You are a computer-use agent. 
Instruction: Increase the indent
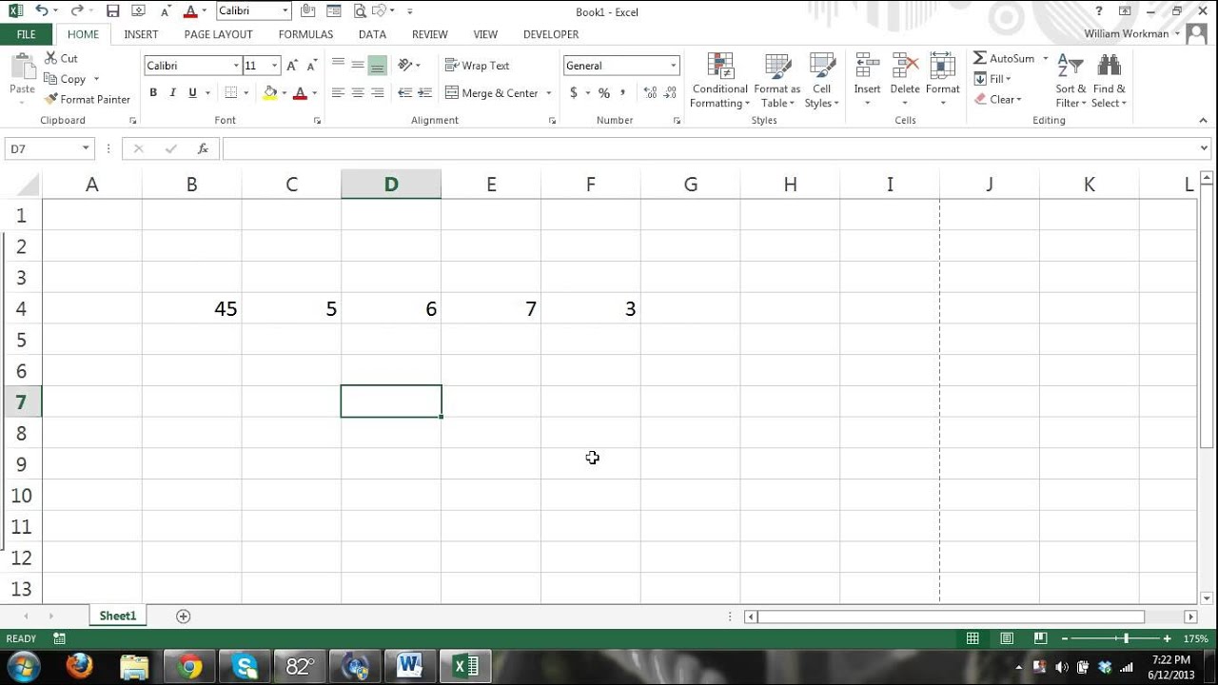[423, 92]
